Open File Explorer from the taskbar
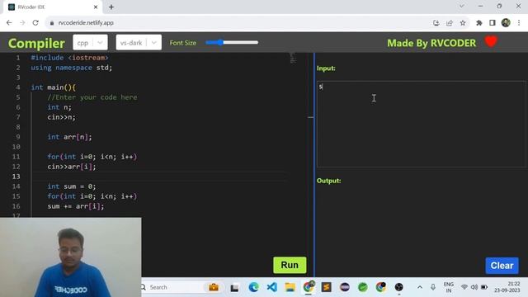This screenshot has height=297, width=528. (x=290, y=287)
